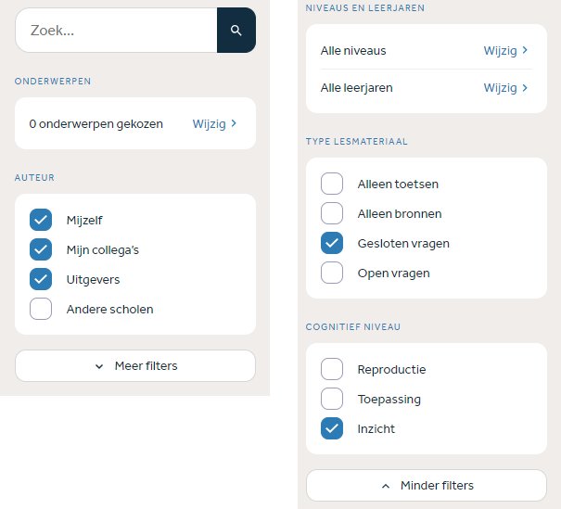Uncheck the Mijn collega's checkbox
Screen dimensions: 561x509
[41, 249]
